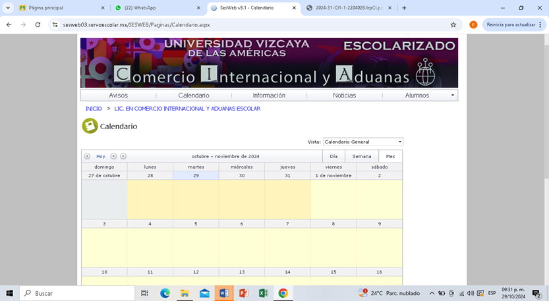Viewport: 549px width, 301px height.
Task: Switch to Excel in the taskbar
Action: [264, 293]
